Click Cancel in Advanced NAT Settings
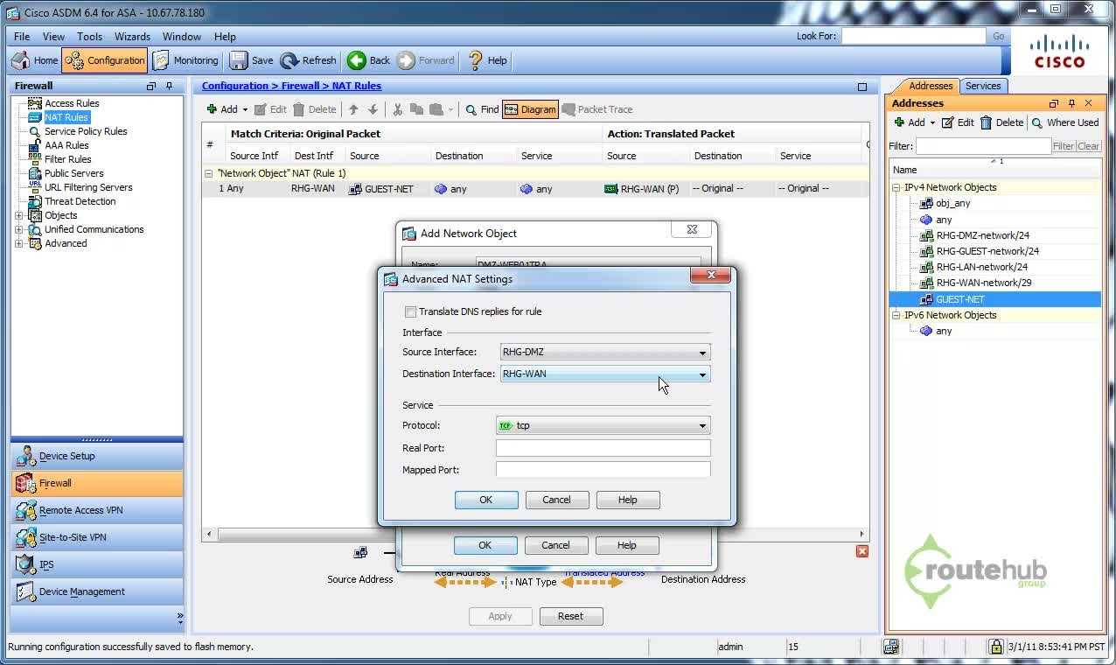 (556, 500)
